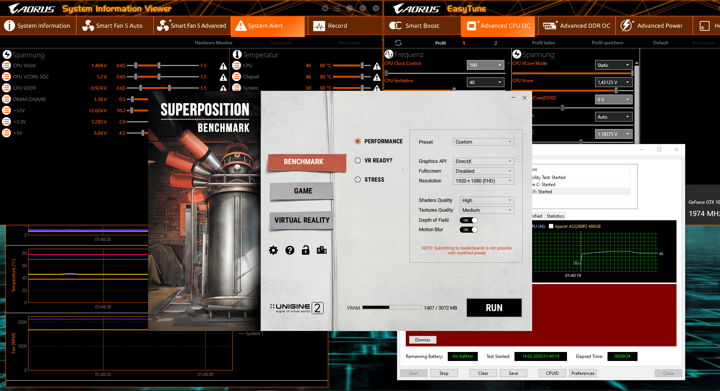Click the CPU Vcore warning triangle icon

tap(223, 66)
